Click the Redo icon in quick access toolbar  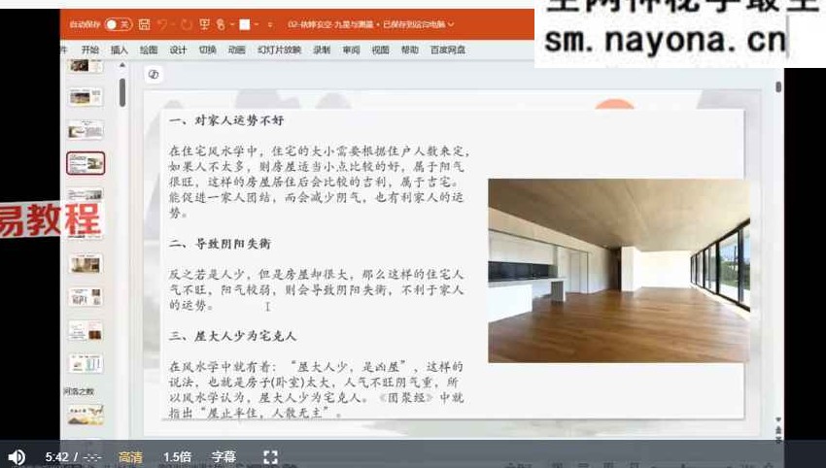pos(186,24)
